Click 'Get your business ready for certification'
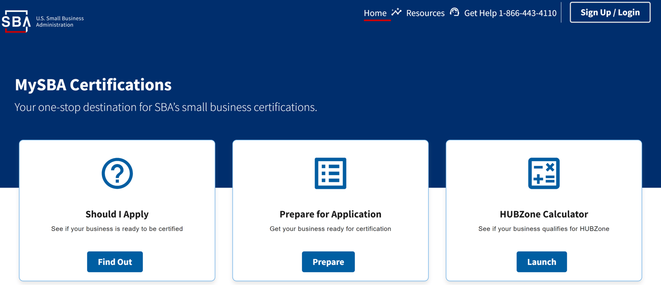Viewport: 661px width, 285px height. (330, 229)
